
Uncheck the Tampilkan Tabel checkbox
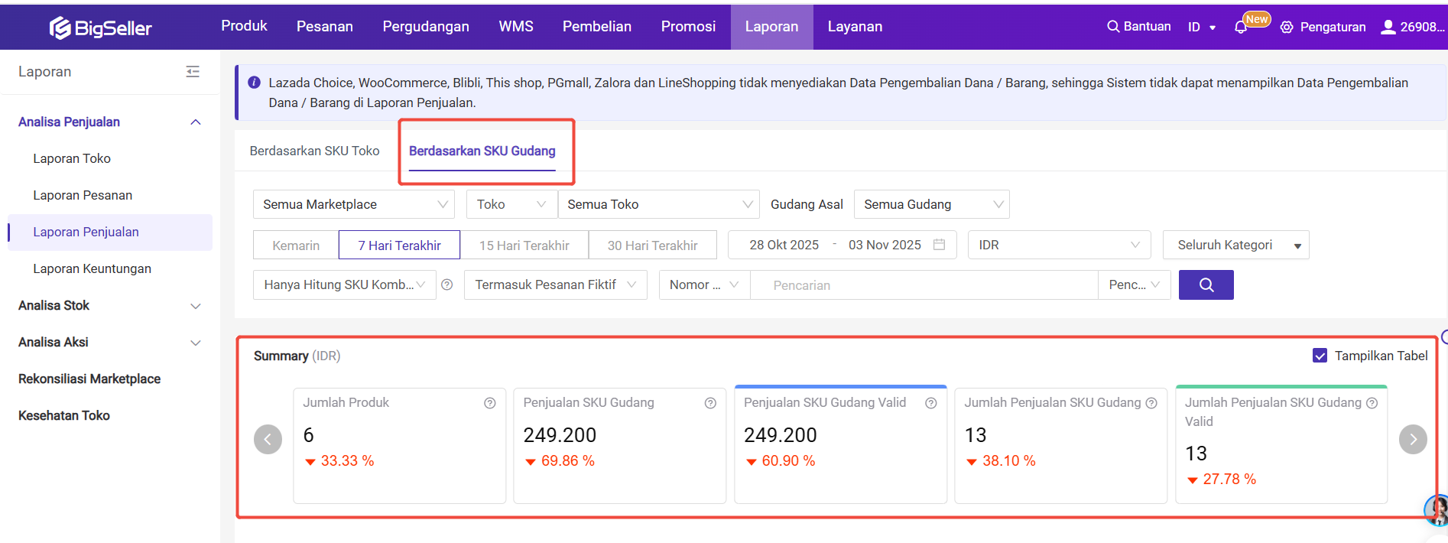click(x=1320, y=356)
